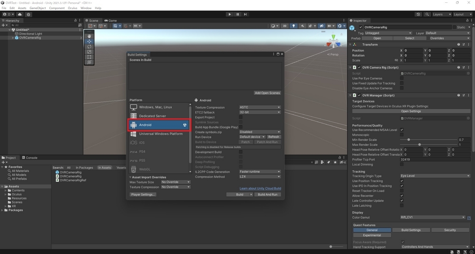475x254 pixels.
Task: Enable Use Per Eye Cameras checkbox
Action: [402, 78]
